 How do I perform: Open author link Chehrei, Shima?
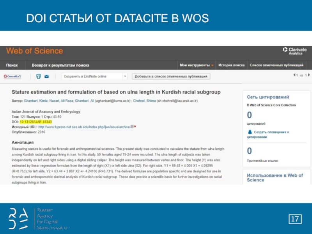[x=144, y=101]
